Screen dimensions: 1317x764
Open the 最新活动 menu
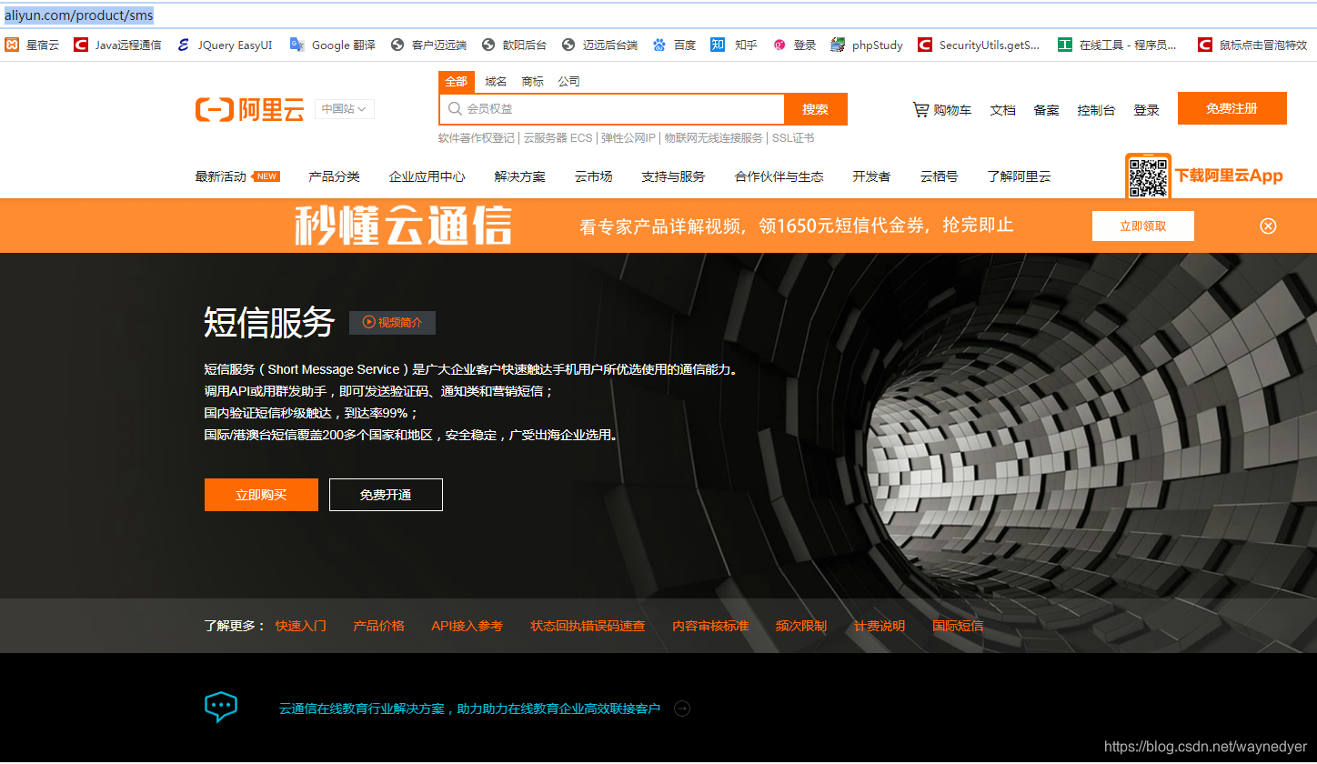click(220, 176)
